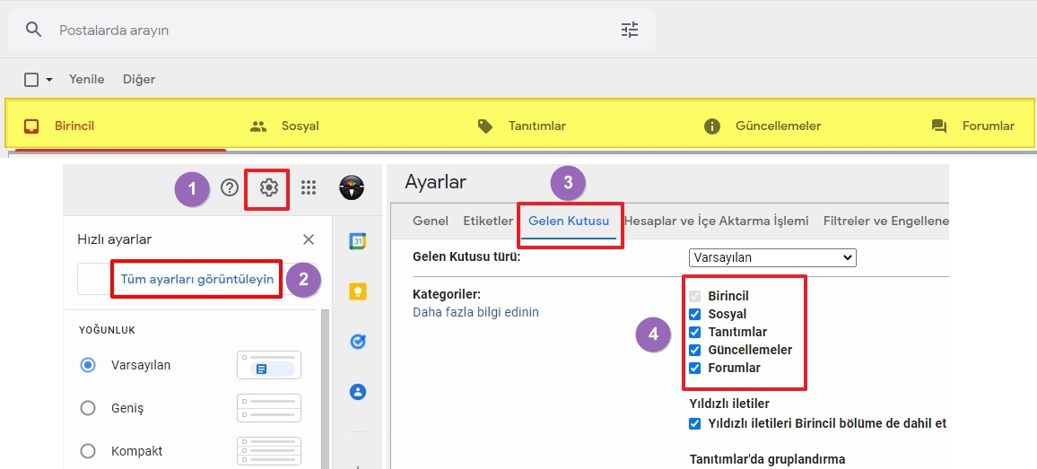Click Tüm ayarları görüntüleyin button

tap(197, 279)
